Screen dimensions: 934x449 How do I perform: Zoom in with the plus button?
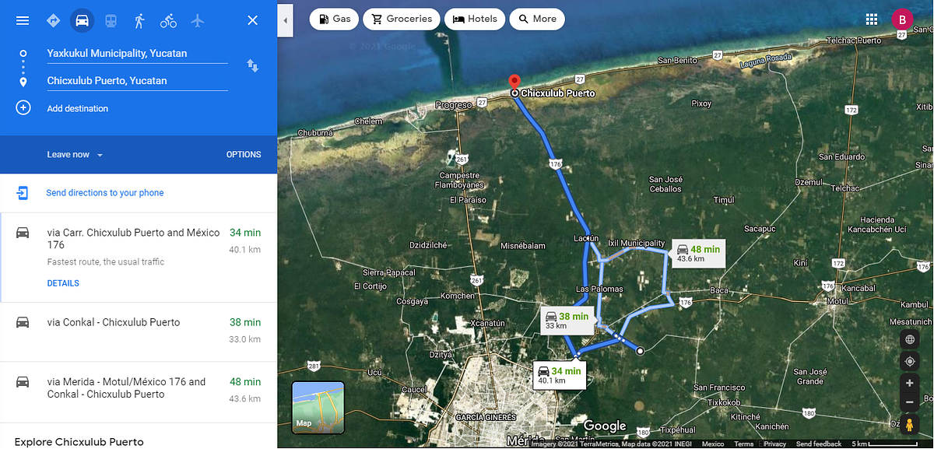pyautogui.click(x=909, y=383)
